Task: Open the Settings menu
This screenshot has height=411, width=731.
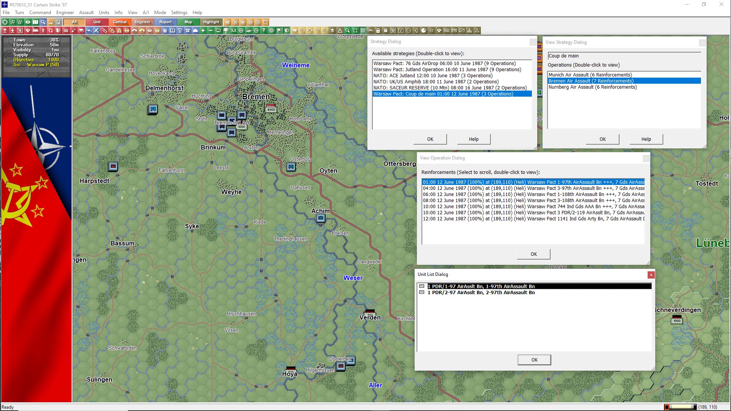Action: click(x=179, y=13)
